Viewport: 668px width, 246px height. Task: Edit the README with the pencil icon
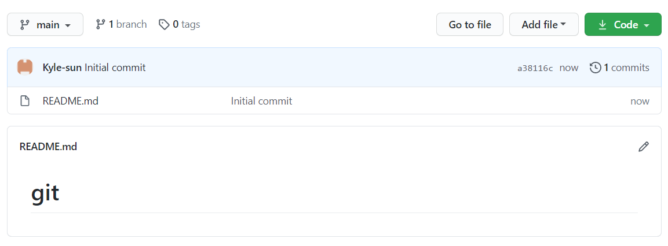pos(643,147)
